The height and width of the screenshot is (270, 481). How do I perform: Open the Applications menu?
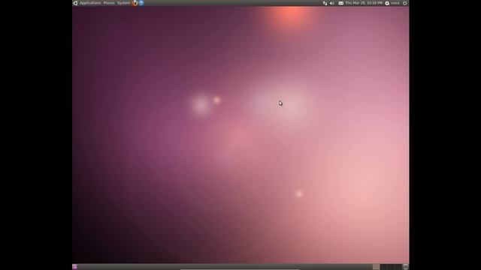pyautogui.click(x=90, y=3)
